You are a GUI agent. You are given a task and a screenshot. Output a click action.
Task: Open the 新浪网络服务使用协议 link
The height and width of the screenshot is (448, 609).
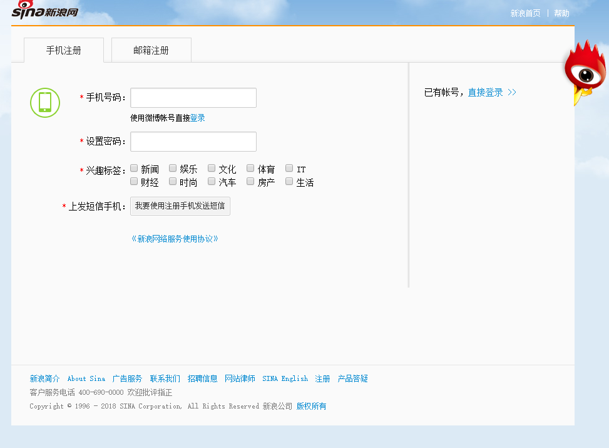coord(175,239)
